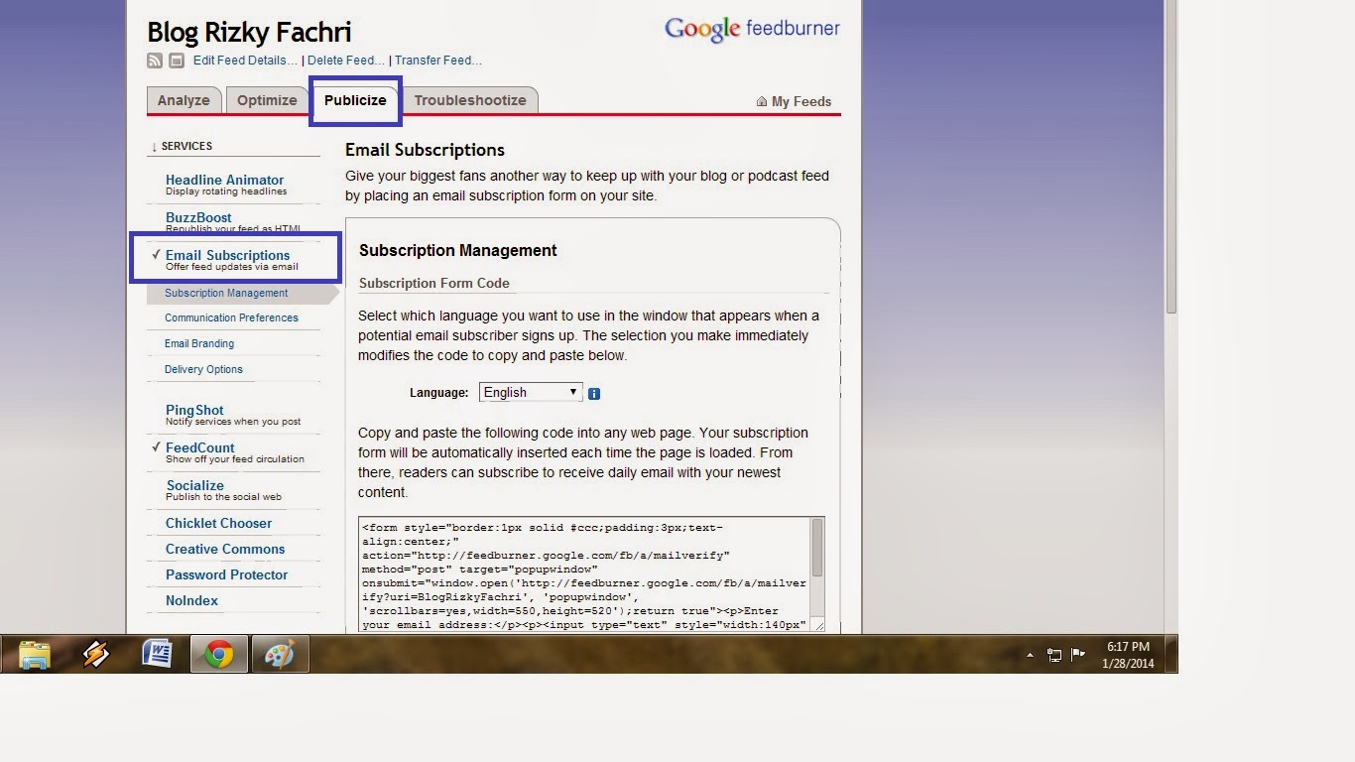Open Socialize service
Screen dimensions: 1355x762
click(194, 485)
